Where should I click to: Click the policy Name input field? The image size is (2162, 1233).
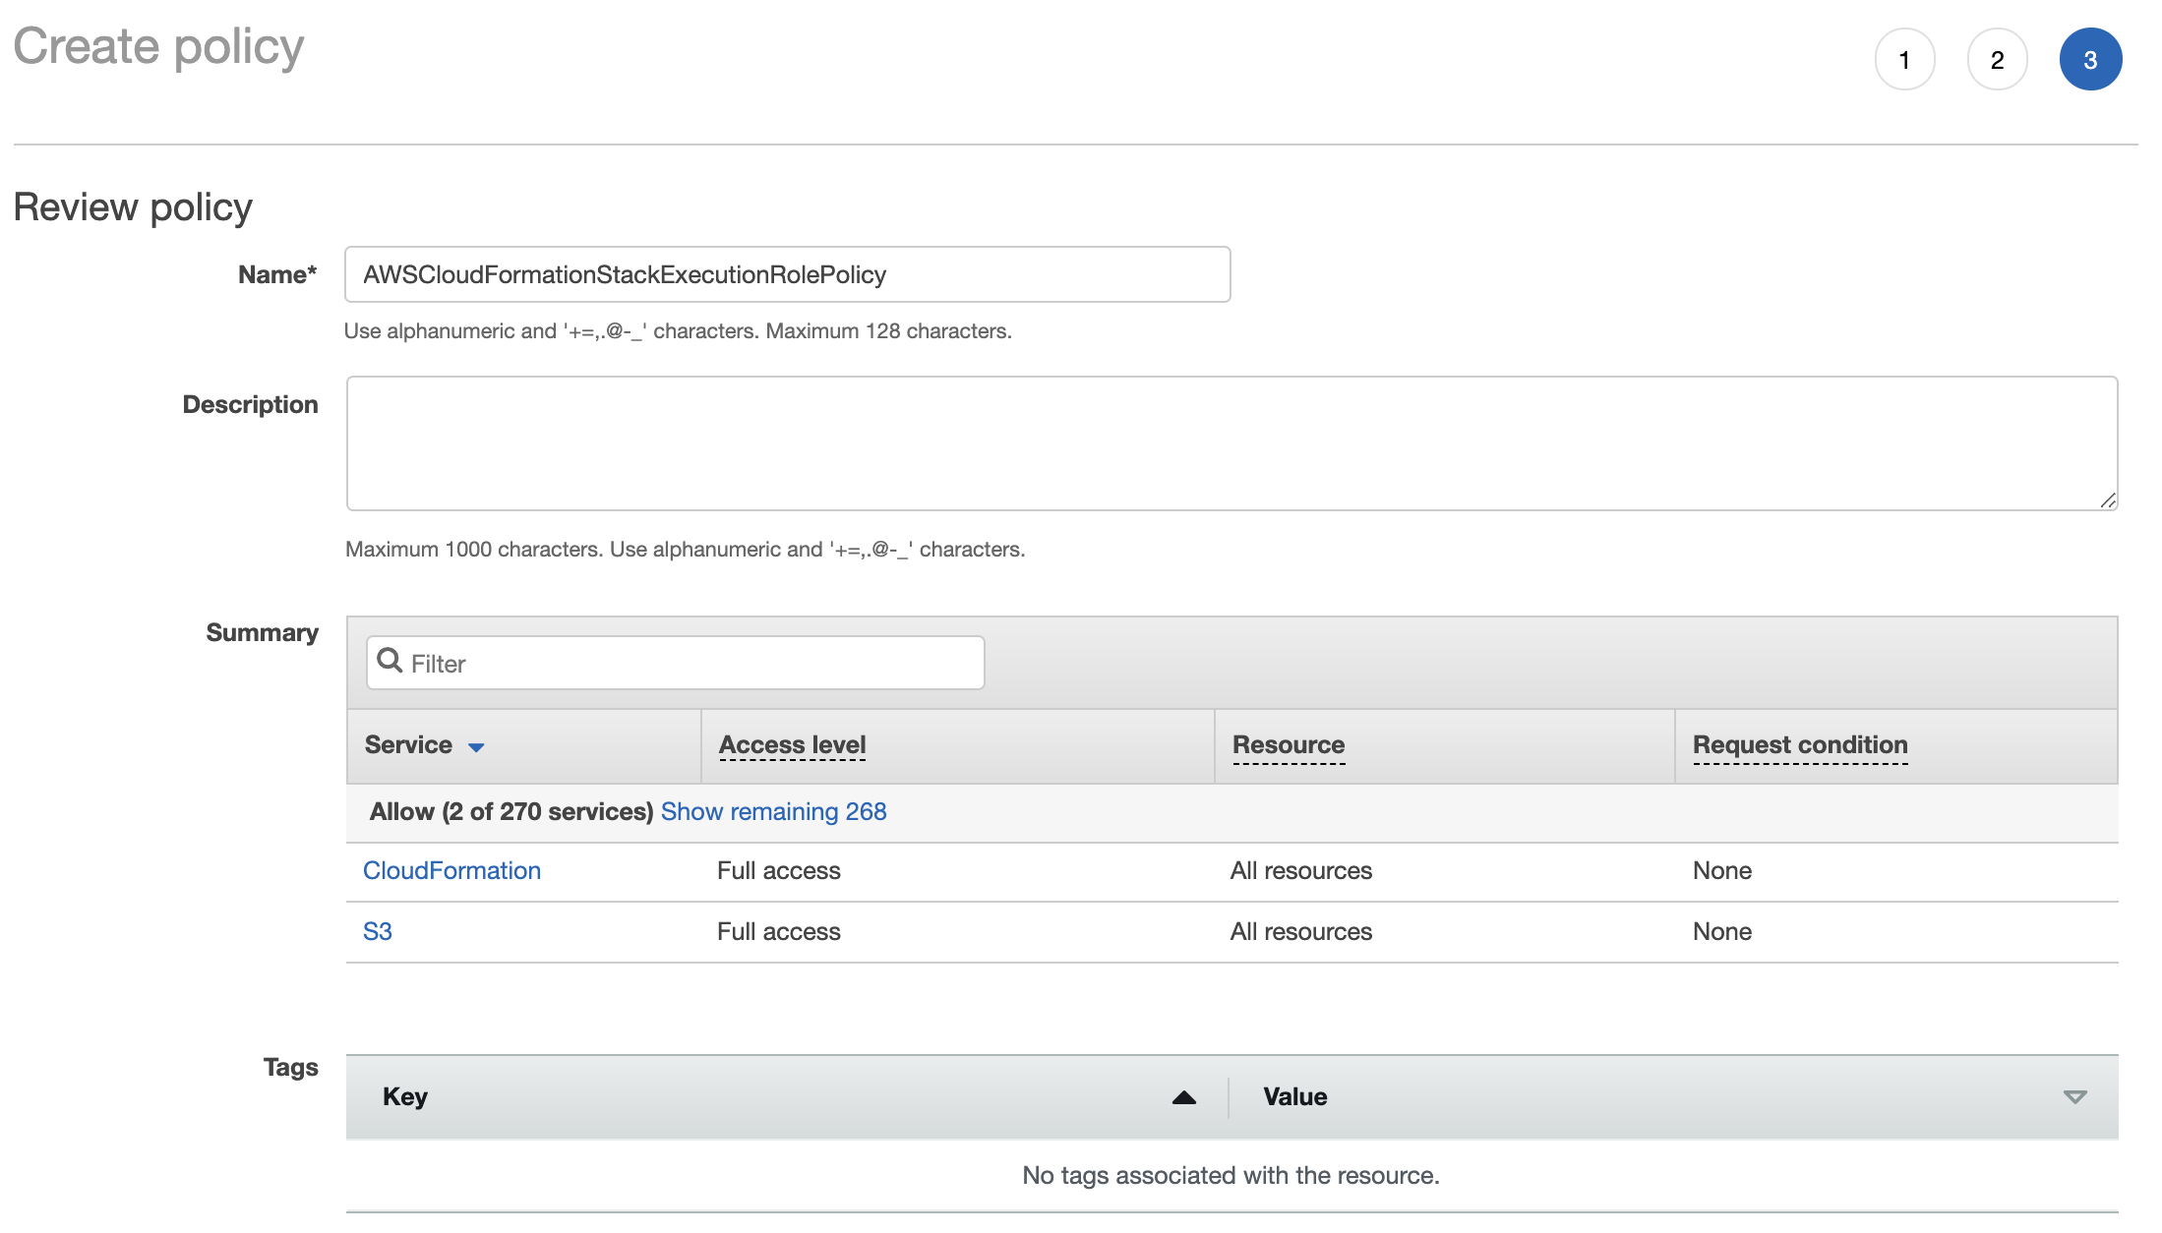787,274
